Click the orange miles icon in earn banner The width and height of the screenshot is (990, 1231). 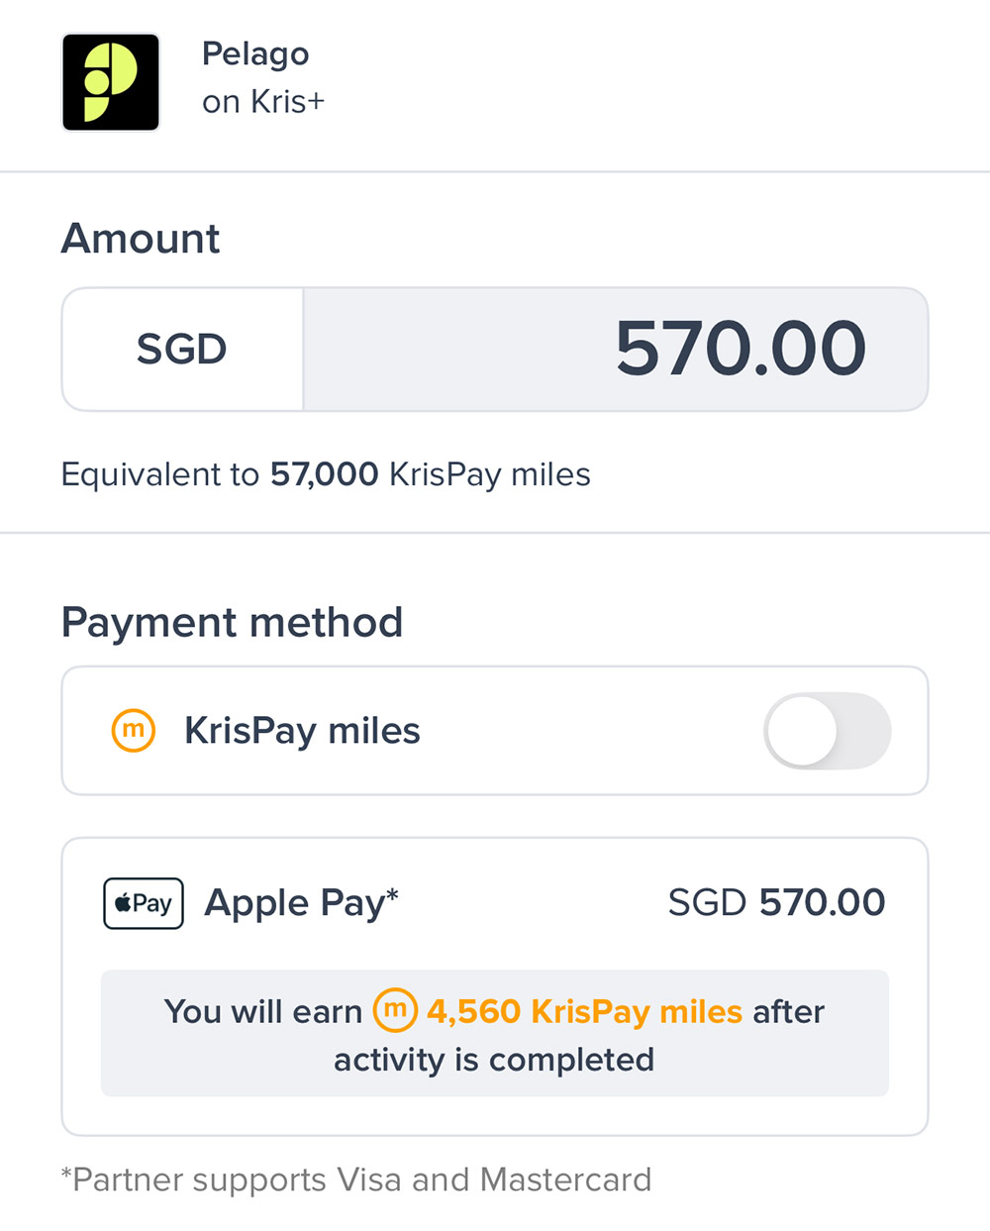click(395, 1010)
